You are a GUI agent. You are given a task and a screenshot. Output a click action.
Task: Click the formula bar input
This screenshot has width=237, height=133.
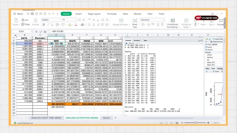137,31
